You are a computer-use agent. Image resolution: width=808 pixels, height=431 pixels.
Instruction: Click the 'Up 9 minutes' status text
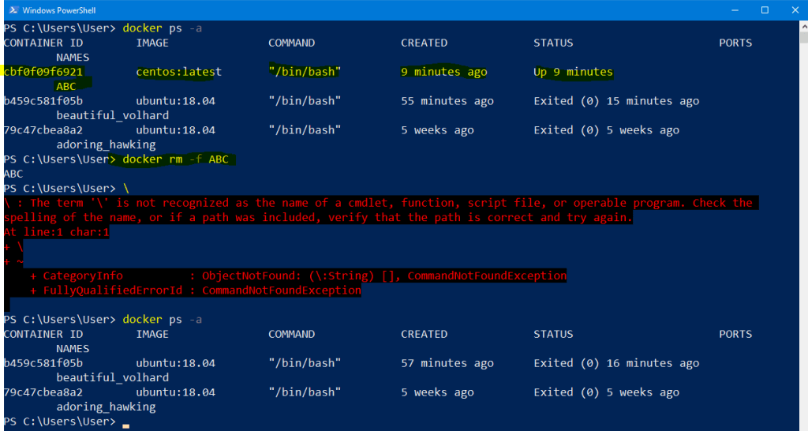(x=573, y=72)
